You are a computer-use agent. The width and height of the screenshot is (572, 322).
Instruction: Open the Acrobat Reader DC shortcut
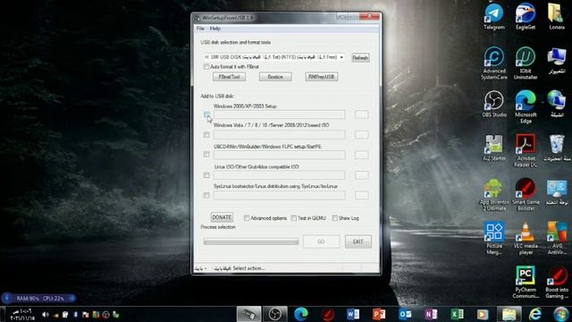coord(526,150)
